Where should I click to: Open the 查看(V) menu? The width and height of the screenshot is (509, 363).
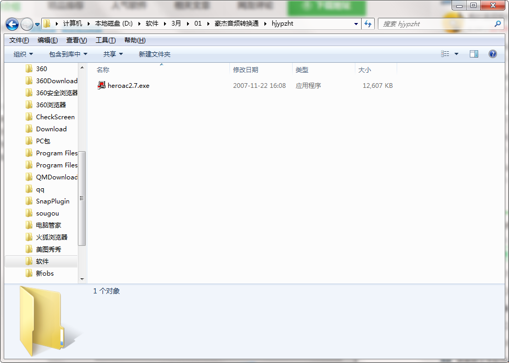click(x=77, y=40)
